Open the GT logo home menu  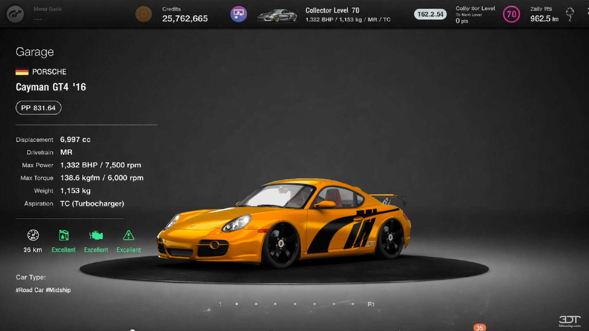click(x=15, y=13)
